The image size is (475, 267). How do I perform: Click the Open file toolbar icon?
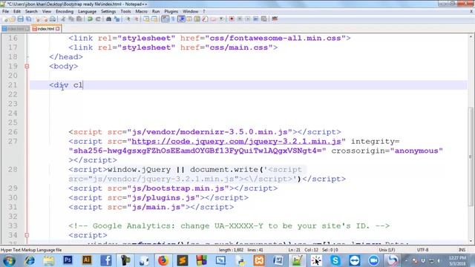click(13, 19)
